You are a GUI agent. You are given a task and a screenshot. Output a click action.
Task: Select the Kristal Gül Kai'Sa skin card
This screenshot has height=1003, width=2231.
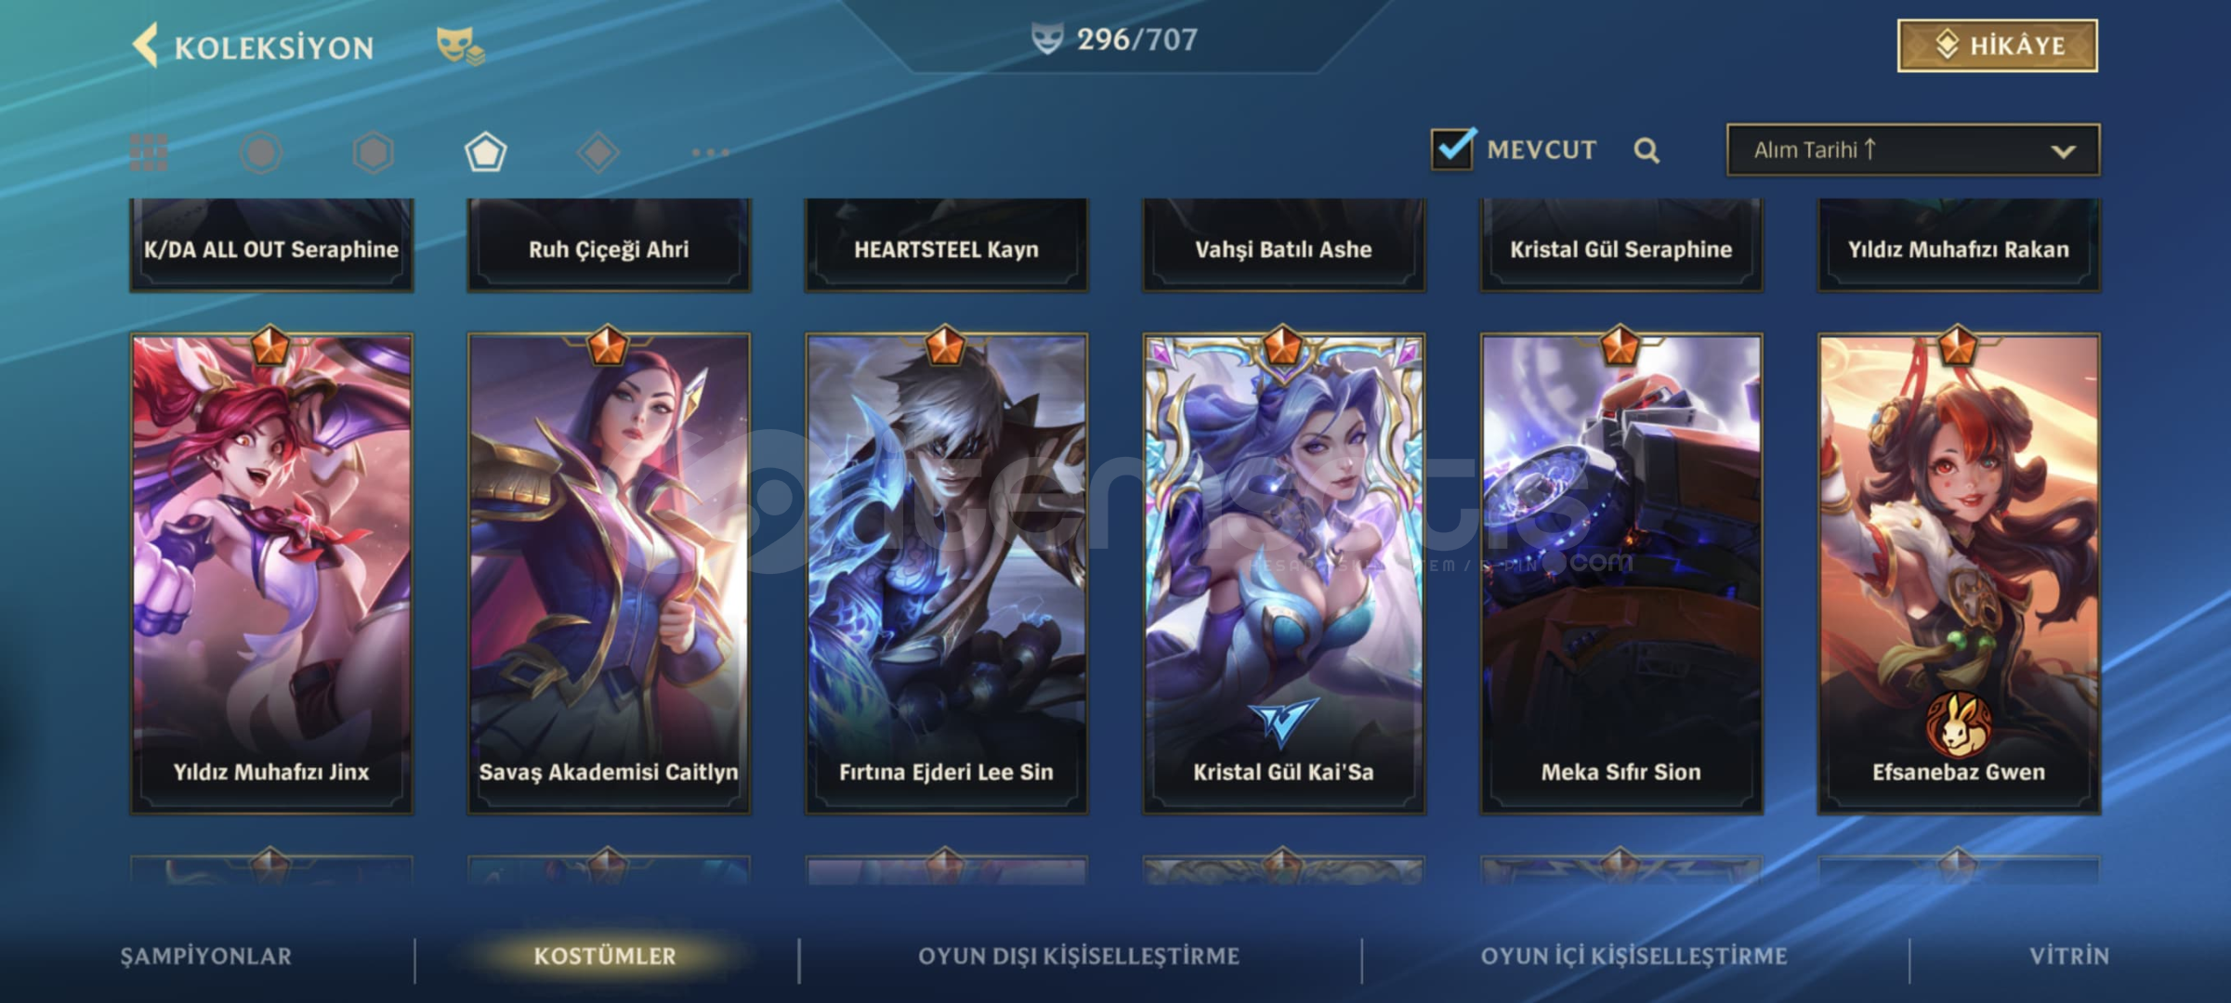[1283, 573]
